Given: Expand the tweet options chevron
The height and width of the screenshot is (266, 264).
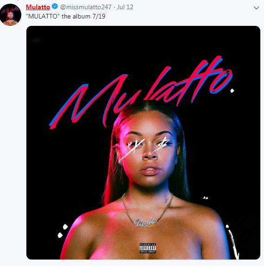Looking at the screenshot, I should pyautogui.click(x=256, y=8).
